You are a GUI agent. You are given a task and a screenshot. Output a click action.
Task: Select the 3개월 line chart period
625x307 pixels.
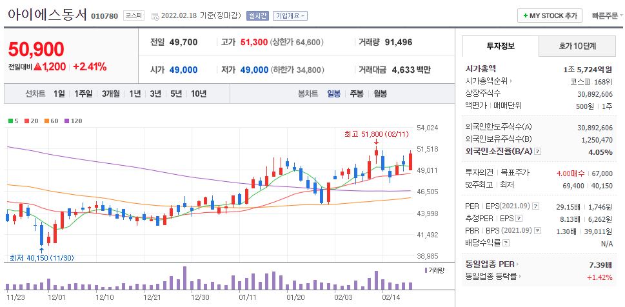pos(110,94)
